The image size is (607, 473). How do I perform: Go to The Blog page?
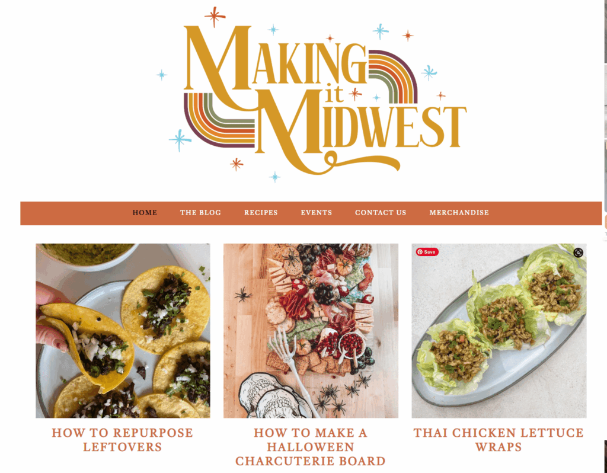(x=200, y=213)
